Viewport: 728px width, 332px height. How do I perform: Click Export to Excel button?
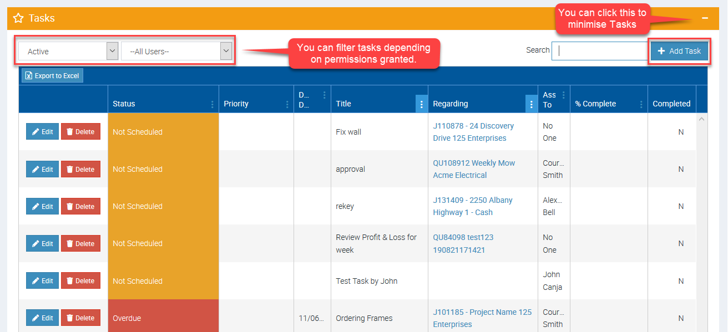(52, 76)
